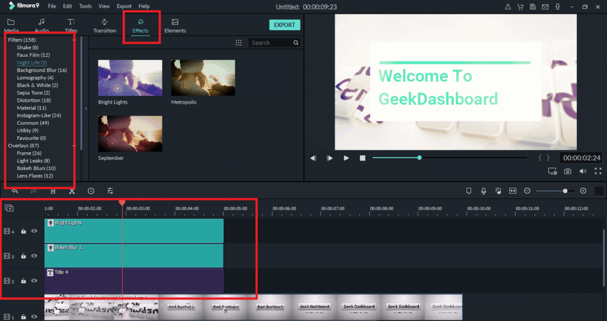
Task: Hide track 4 with eye icon
Action: point(34,232)
